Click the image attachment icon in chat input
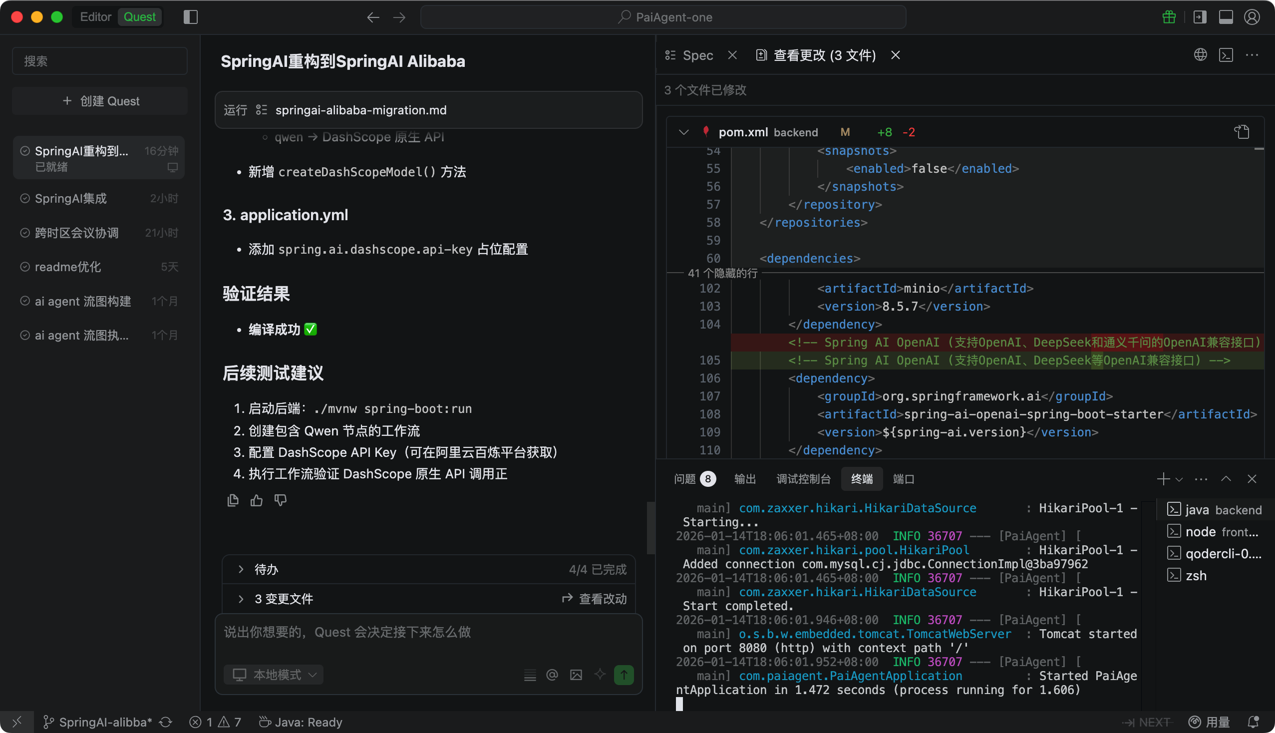 pyautogui.click(x=576, y=675)
